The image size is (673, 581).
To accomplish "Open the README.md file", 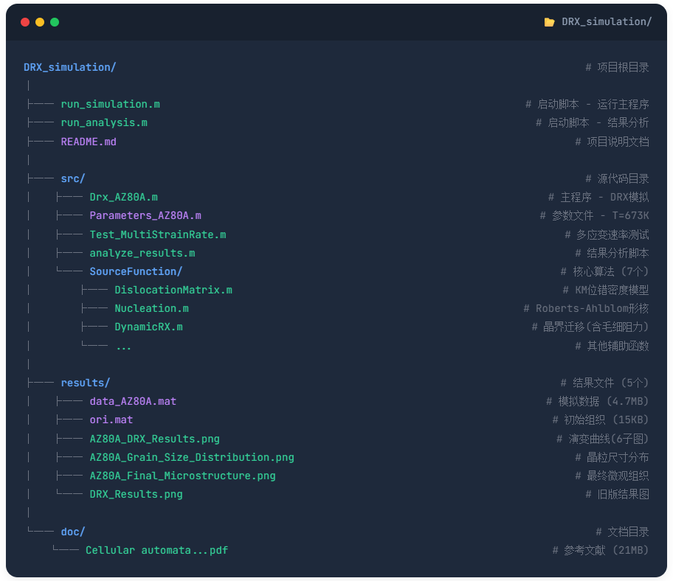I will (x=89, y=142).
